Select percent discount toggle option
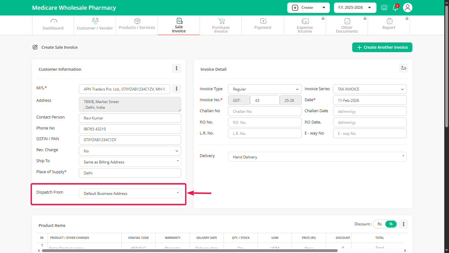The image size is (449, 253). tap(391, 224)
